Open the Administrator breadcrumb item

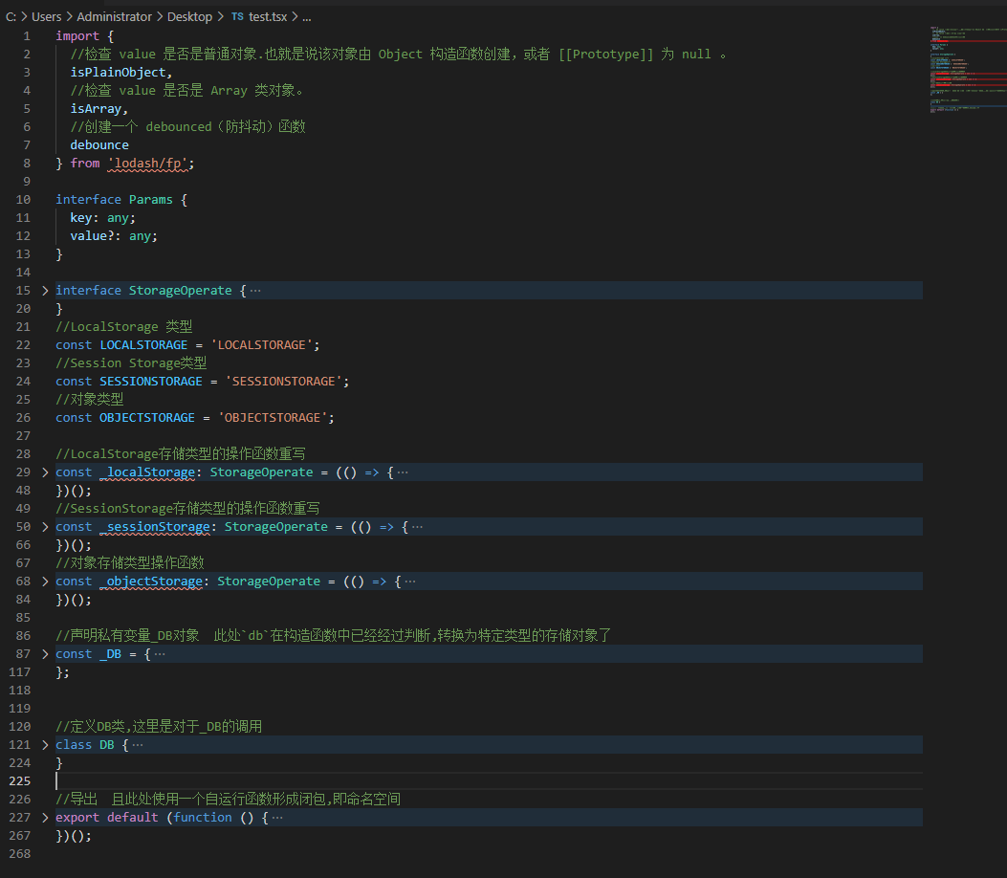click(114, 16)
